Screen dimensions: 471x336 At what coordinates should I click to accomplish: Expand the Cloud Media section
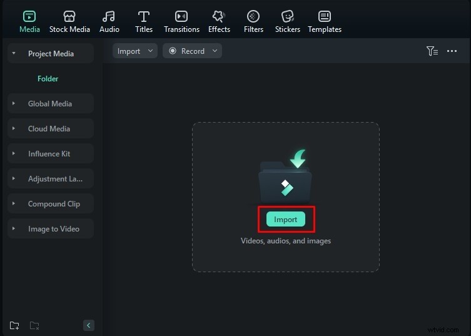pos(49,129)
